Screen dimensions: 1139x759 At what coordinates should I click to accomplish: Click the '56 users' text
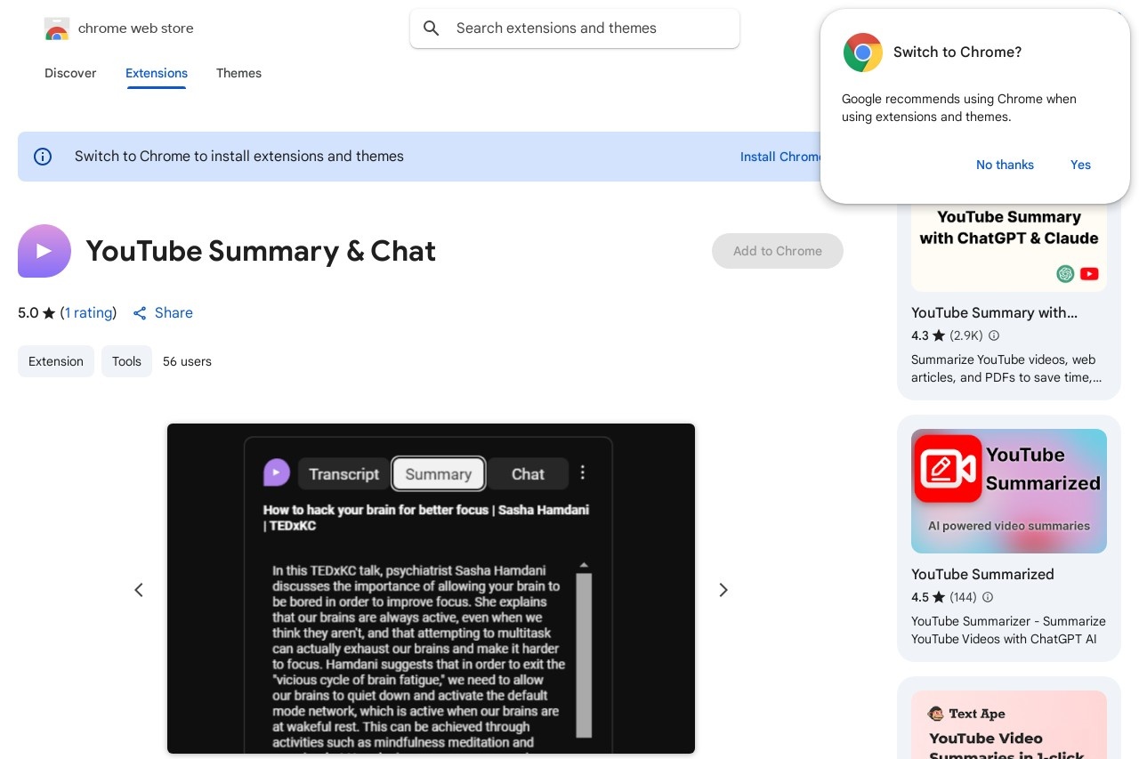[187, 361]
